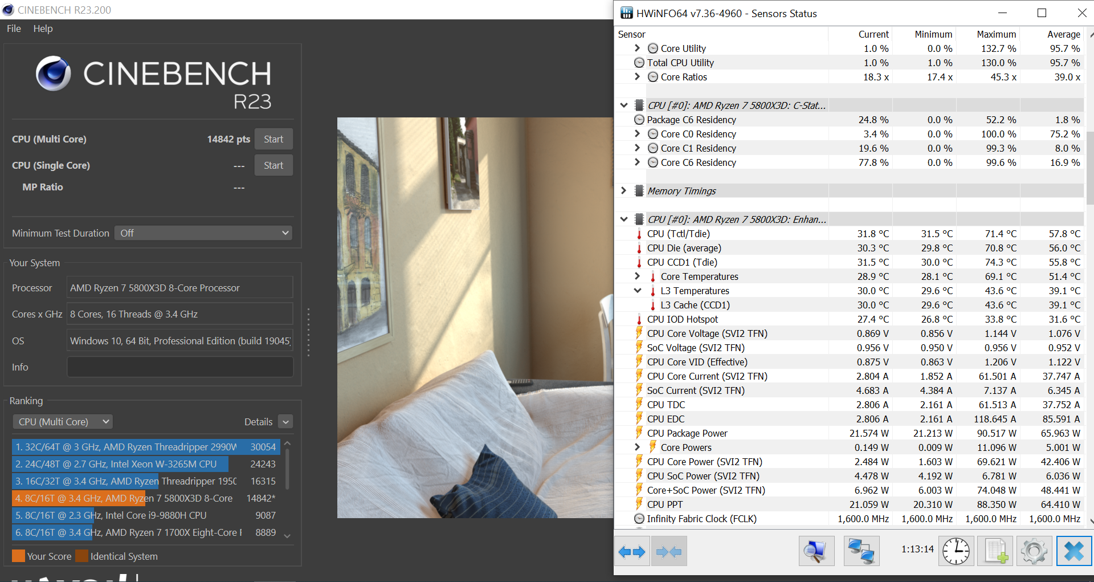Click the lightning icon beside CPU PPT

click(x=639, y=504)
